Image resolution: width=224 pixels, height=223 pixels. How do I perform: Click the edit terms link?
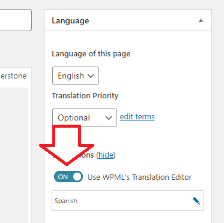tap(137, 117)
